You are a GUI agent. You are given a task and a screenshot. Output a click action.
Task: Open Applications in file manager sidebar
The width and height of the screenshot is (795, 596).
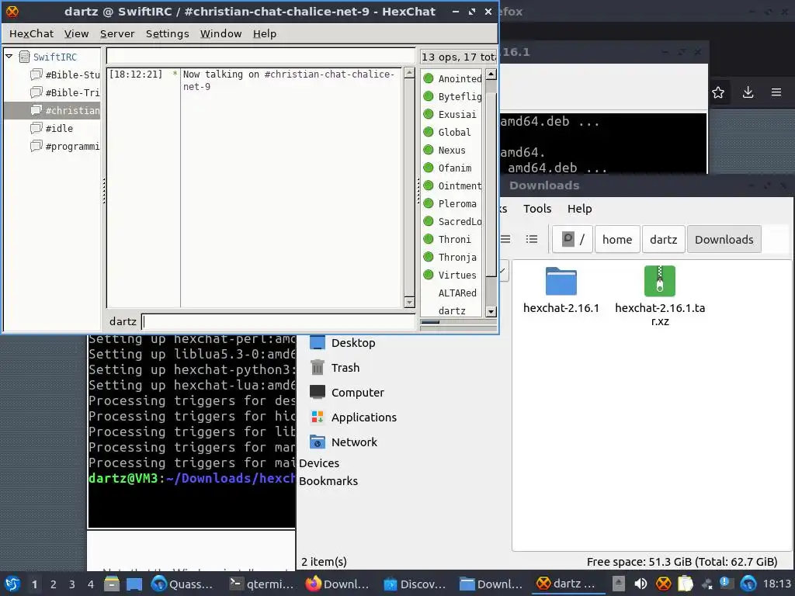[x=353, y=418]
